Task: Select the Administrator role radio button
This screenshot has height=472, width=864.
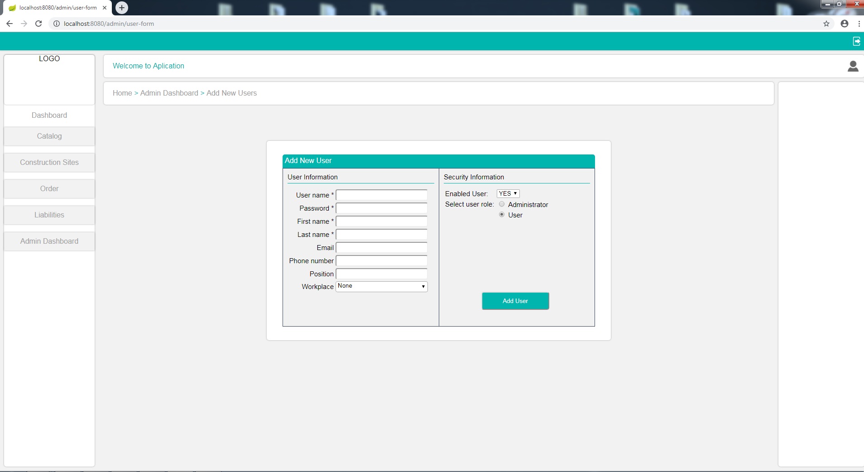Action: coord(502,204)
